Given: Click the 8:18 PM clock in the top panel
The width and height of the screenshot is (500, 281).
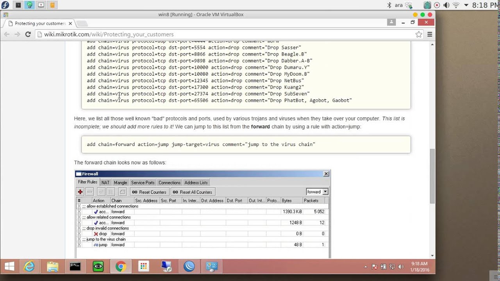Looking at the screenshot, I should click(486, 5).
